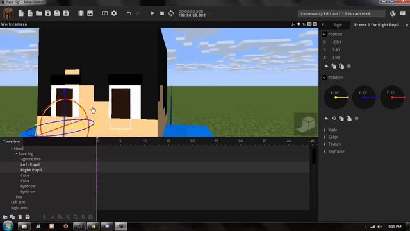This screenshot has width=410, height=231.
Task: Toggle loop playback
Action: tap(171, 13)
